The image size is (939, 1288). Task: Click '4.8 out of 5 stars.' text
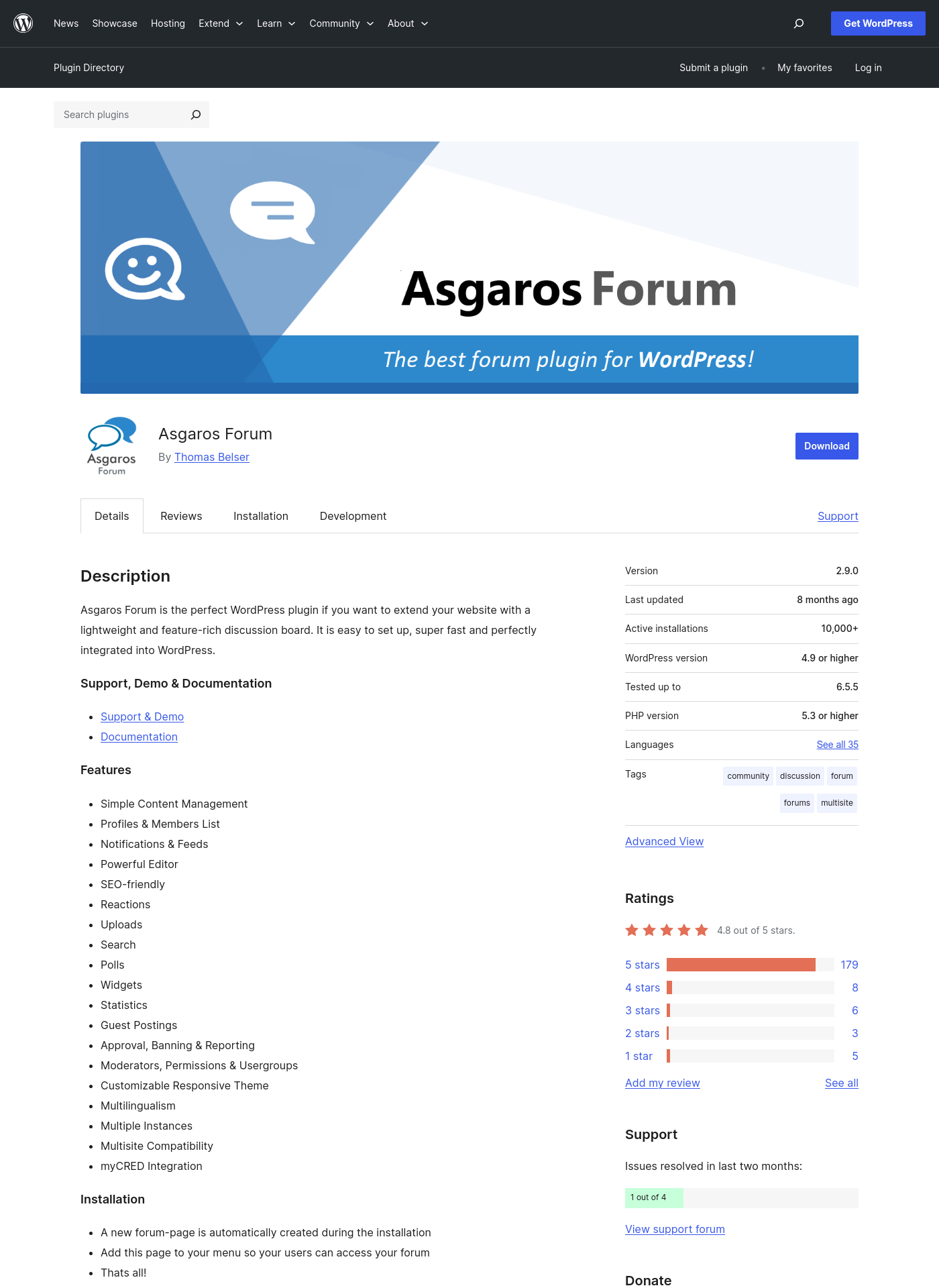(756, 930)
